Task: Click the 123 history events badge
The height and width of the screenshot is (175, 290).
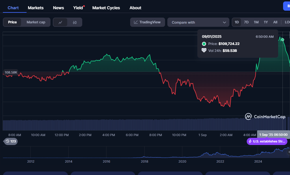Action: click(x=10, y=141)
